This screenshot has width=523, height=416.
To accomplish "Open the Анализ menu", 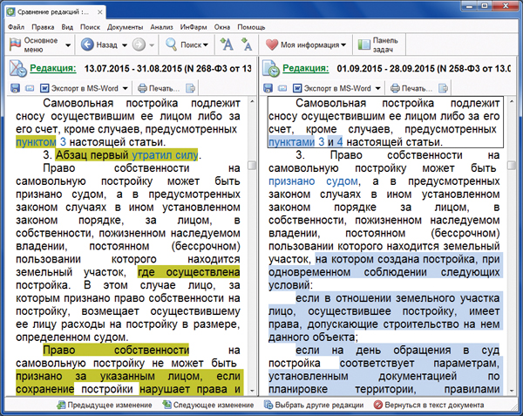I will (x=161, y=27).
